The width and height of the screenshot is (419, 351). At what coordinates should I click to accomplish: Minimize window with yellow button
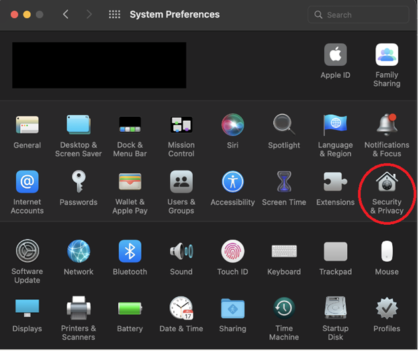pos(27,14)
